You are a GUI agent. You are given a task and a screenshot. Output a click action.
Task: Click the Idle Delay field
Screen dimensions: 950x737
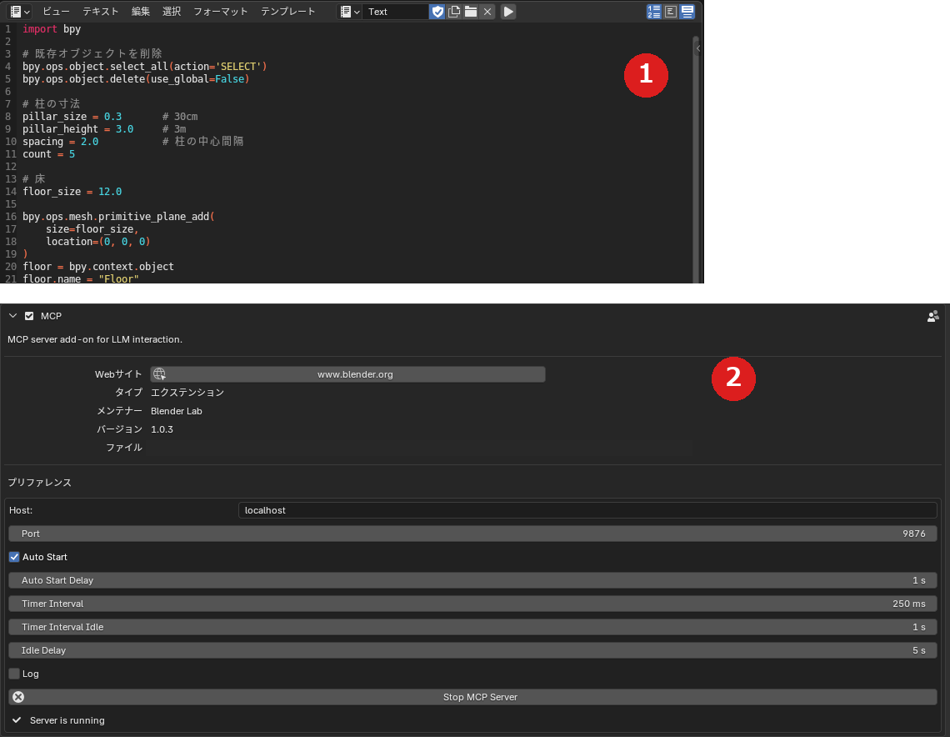(472, 650)
